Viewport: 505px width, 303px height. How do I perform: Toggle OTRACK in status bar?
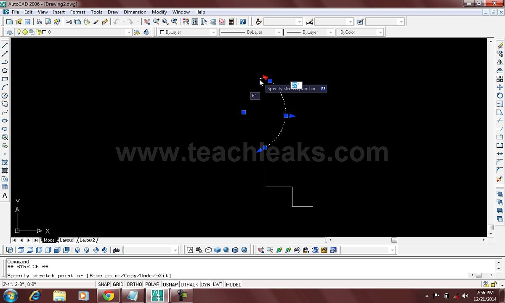[189, 284]
